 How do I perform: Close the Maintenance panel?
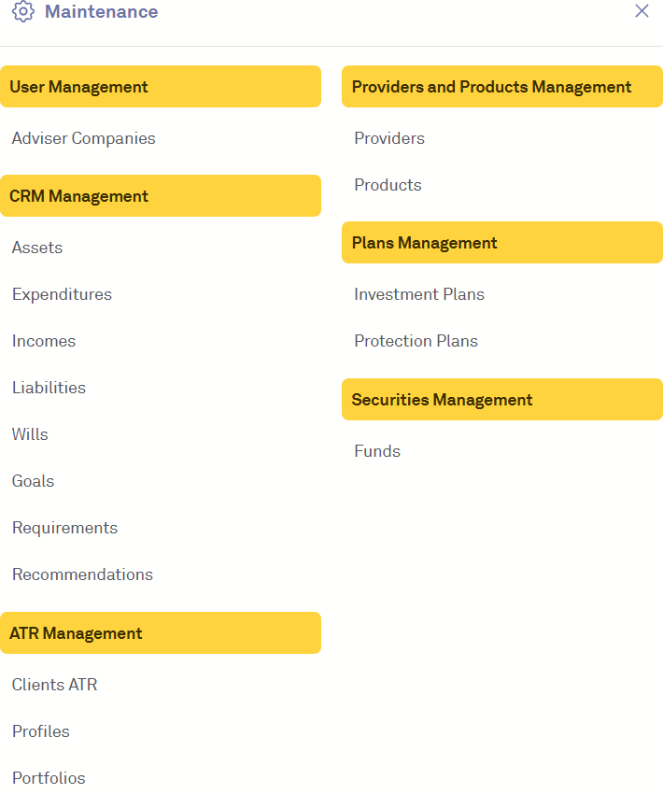pyautogui.click(x=642, y=11)
